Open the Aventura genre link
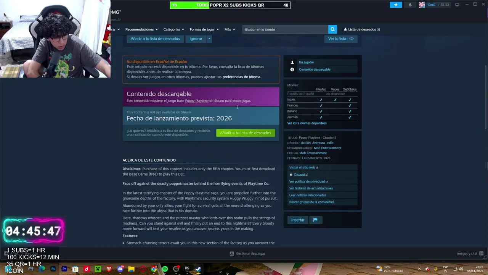 click(x=318, y=143)
